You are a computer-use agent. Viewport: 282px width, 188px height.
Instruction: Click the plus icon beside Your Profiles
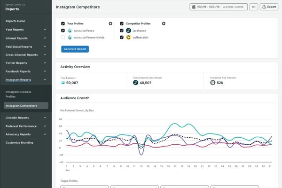point(110,23)
